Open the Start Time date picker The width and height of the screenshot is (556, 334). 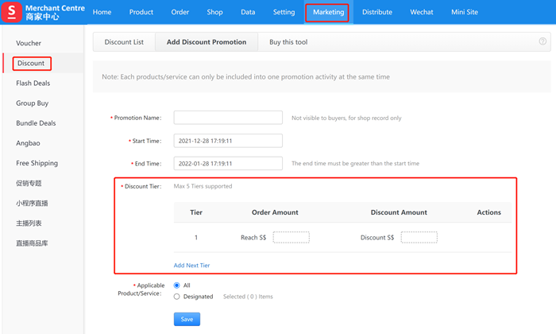tap(228, 141)
